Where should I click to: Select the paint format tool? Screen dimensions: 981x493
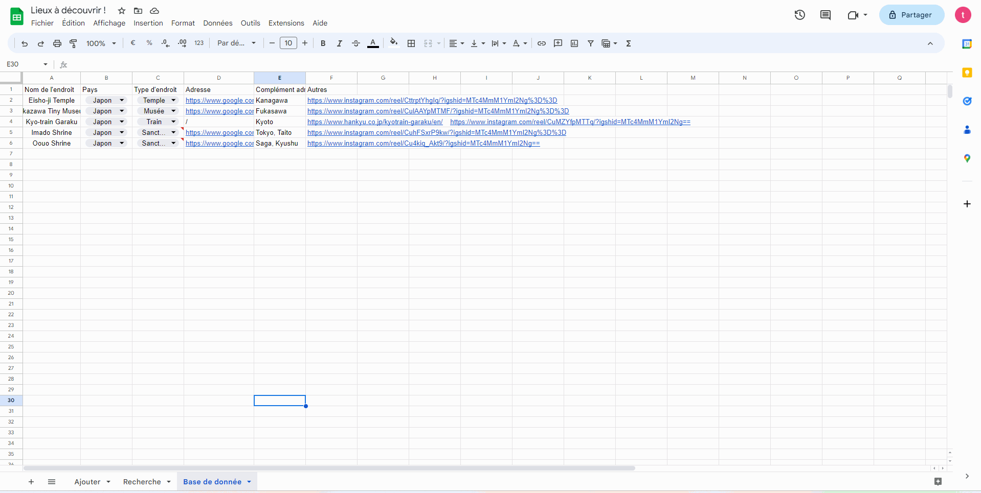73,43
